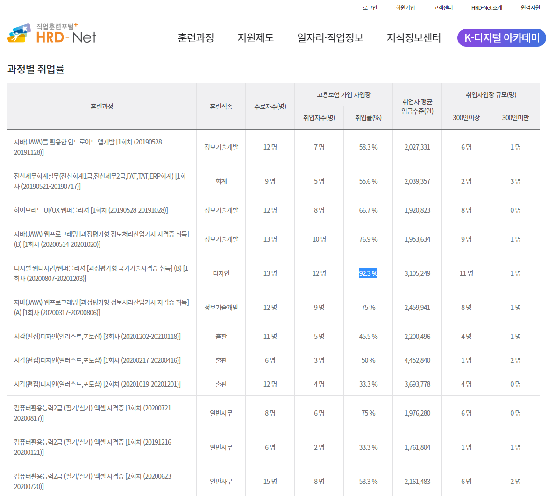The height and width of the screenshot is (496, 548).
Task: Click the 76.9 % employment rate cell
Action: tap(368, 239)
